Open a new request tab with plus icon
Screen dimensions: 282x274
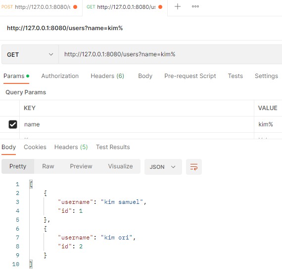click(177, 6)
